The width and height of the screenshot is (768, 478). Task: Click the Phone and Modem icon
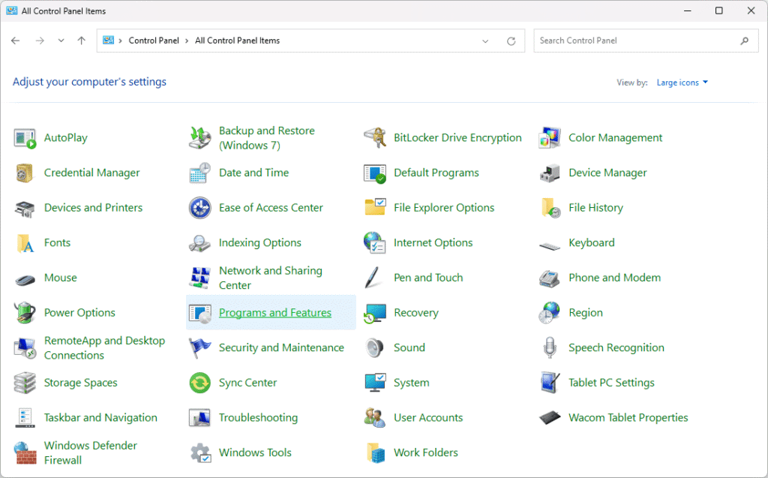click(x=550, y=278)
